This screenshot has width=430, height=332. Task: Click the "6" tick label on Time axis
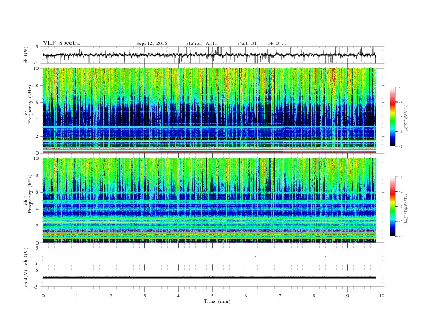246,296
